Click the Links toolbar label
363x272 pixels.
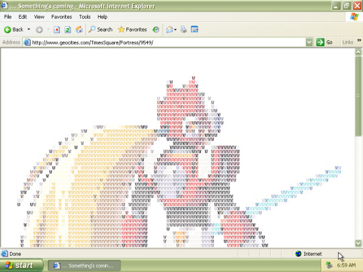pos(348,42)
